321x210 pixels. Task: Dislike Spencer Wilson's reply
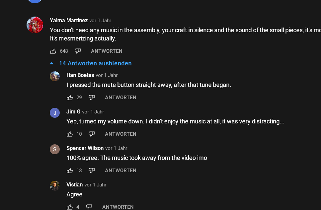[x=92, y=171]
